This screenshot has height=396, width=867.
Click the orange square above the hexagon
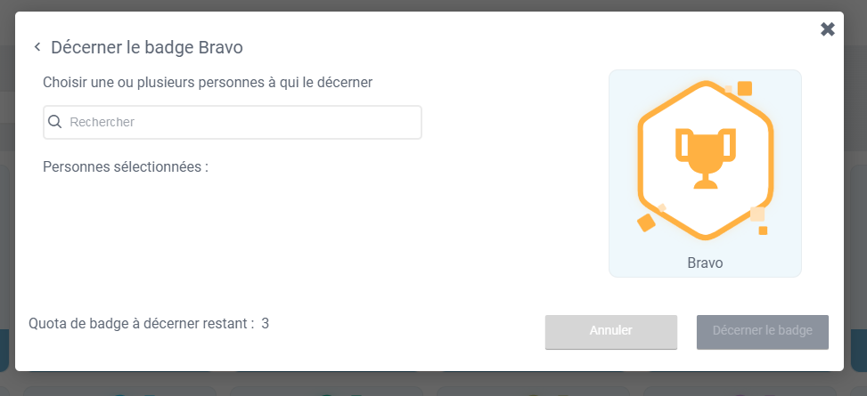point(745,88)
